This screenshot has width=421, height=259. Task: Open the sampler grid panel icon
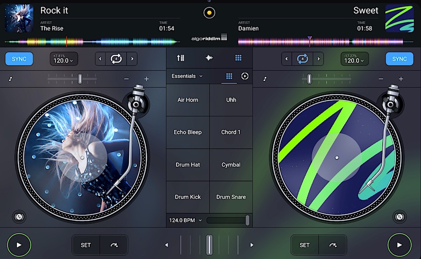pyautogui.click(x=238, y=58)
